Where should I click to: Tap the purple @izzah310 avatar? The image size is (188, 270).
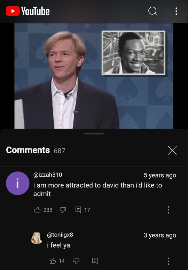17,183
